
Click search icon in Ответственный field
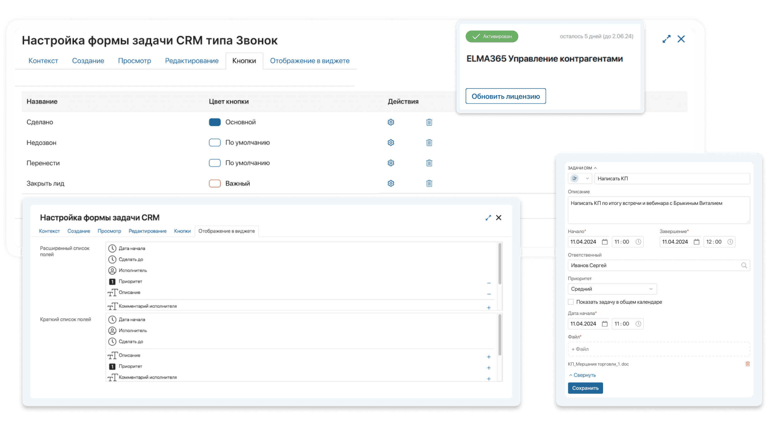click(744, 266)
